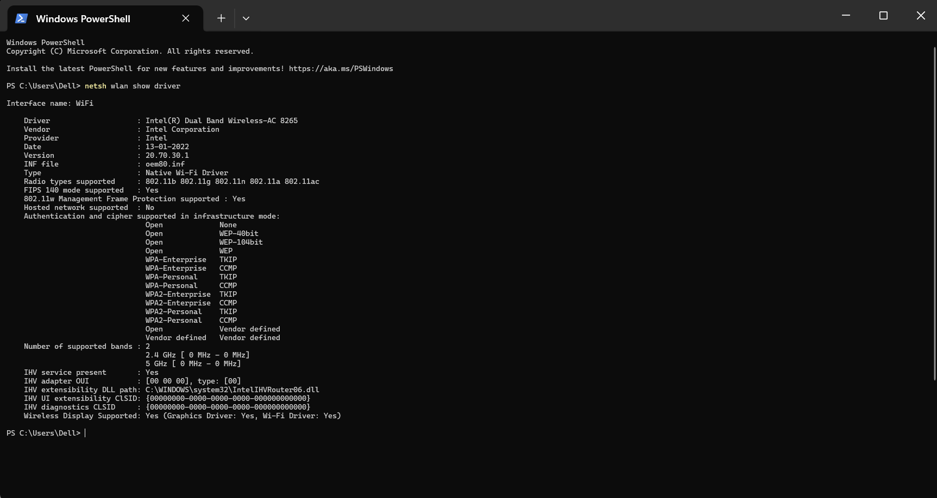This screenshot has height=498, width=937.
Task: Click 'Hosted network supported' label
Action: (76, 208)
